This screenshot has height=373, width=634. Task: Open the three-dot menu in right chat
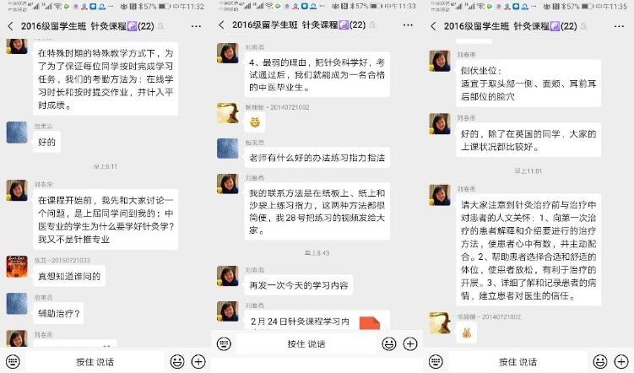[x=619, y=26]
